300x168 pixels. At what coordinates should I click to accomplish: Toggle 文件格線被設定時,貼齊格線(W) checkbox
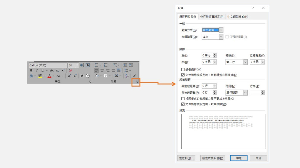[183, 104]
